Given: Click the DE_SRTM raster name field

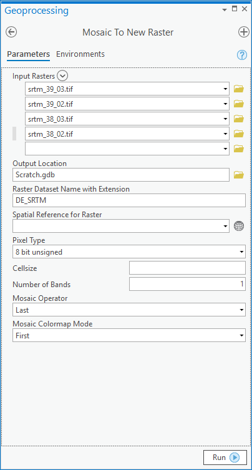Looking at the screenshot, I should (x=129, y=200).
